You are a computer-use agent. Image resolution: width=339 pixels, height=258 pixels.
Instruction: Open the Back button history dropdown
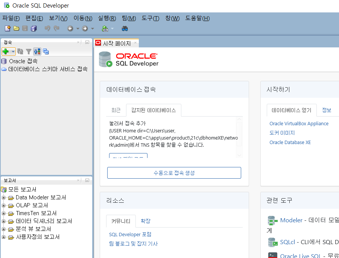78,29
